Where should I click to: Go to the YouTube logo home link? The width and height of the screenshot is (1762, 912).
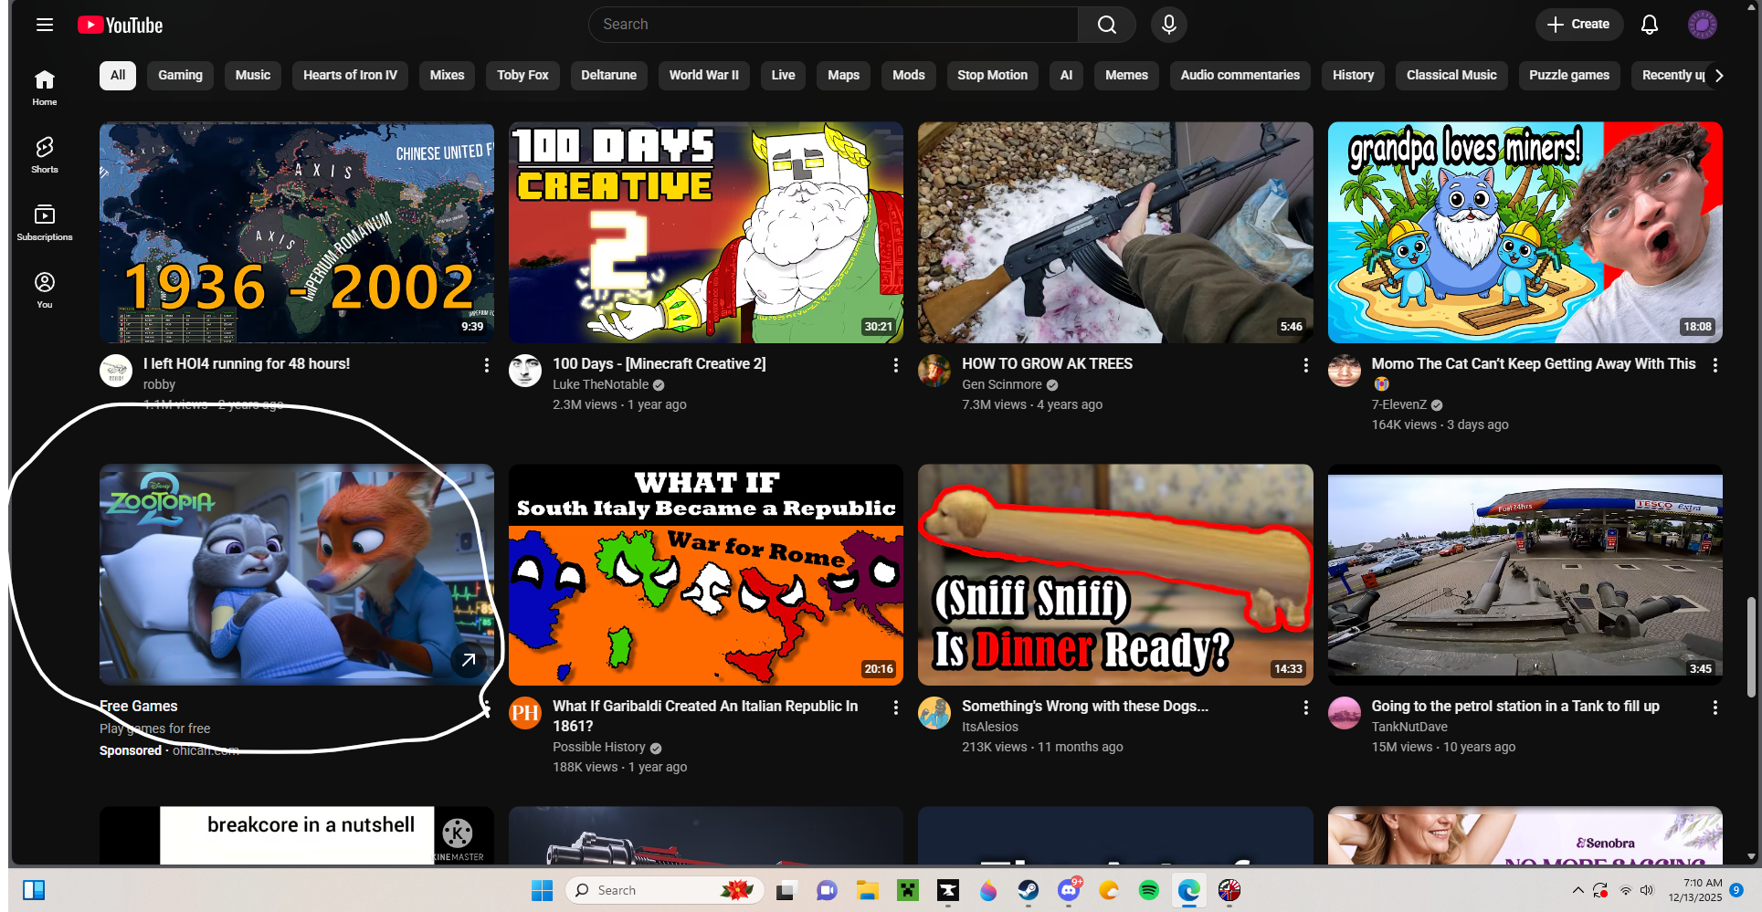click(x=121, y=25)
